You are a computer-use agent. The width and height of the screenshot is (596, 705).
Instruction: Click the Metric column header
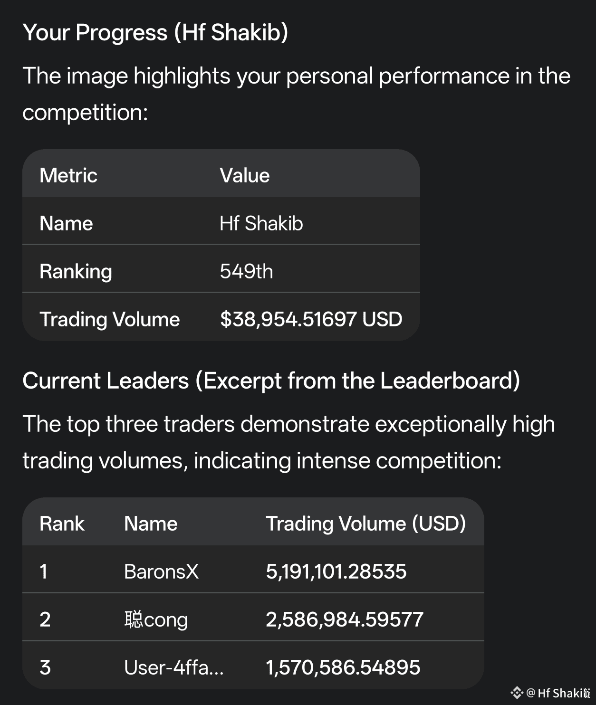click(68, 175)
